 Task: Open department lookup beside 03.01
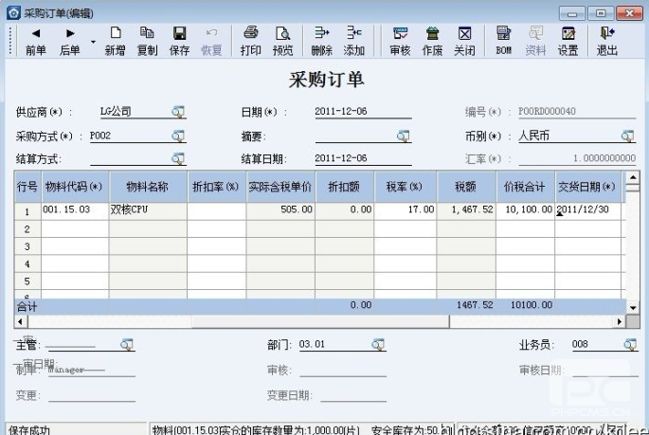coord(378,344)
